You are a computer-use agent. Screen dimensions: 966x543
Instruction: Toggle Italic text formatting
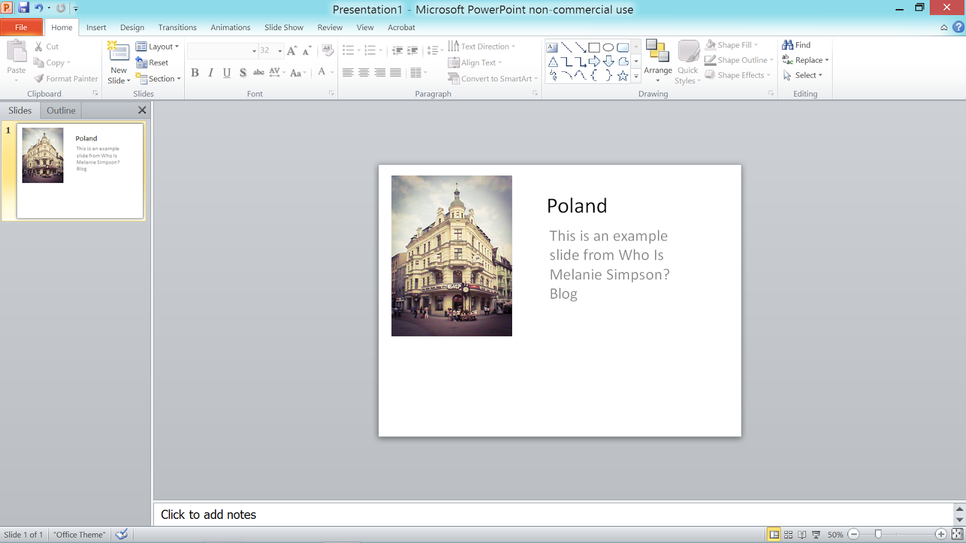pyautogui.click(x=211, y=73)
